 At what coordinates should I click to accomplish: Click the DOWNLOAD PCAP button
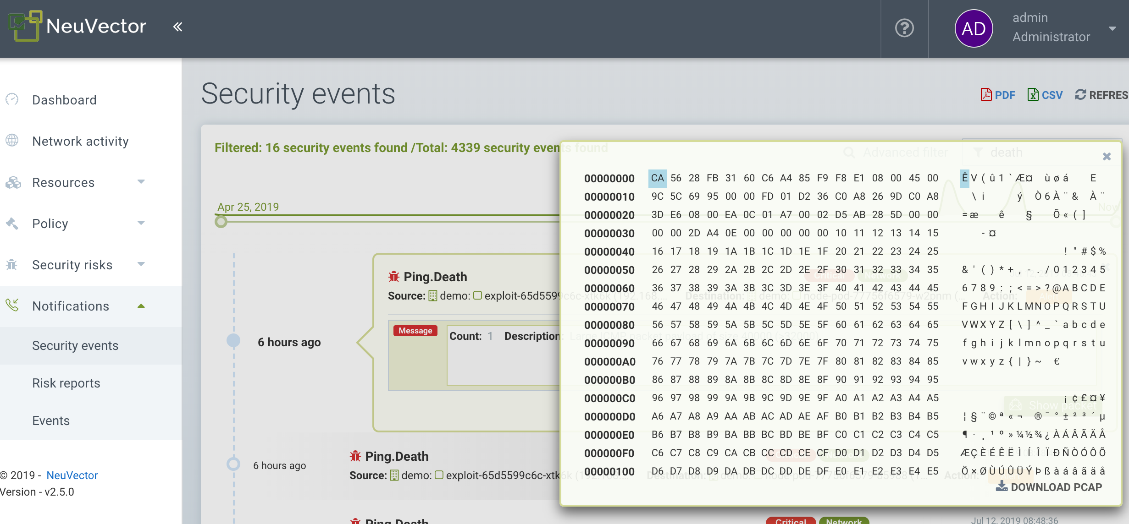tap(1051, 487)
